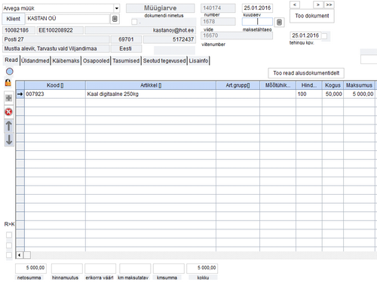
Task: Click the VAT number field EE100208922
Action: (60, 30)
